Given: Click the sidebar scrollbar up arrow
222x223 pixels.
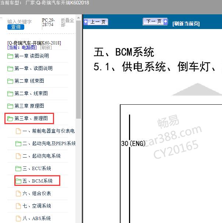Looking at the screenshot, I should click(x=78, y=18).
